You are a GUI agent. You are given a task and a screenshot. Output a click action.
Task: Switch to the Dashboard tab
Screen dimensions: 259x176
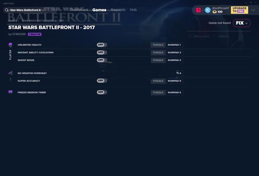pos(79,9)
